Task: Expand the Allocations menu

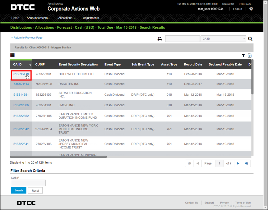Action: pyautogui.click(x=67, y=18)
